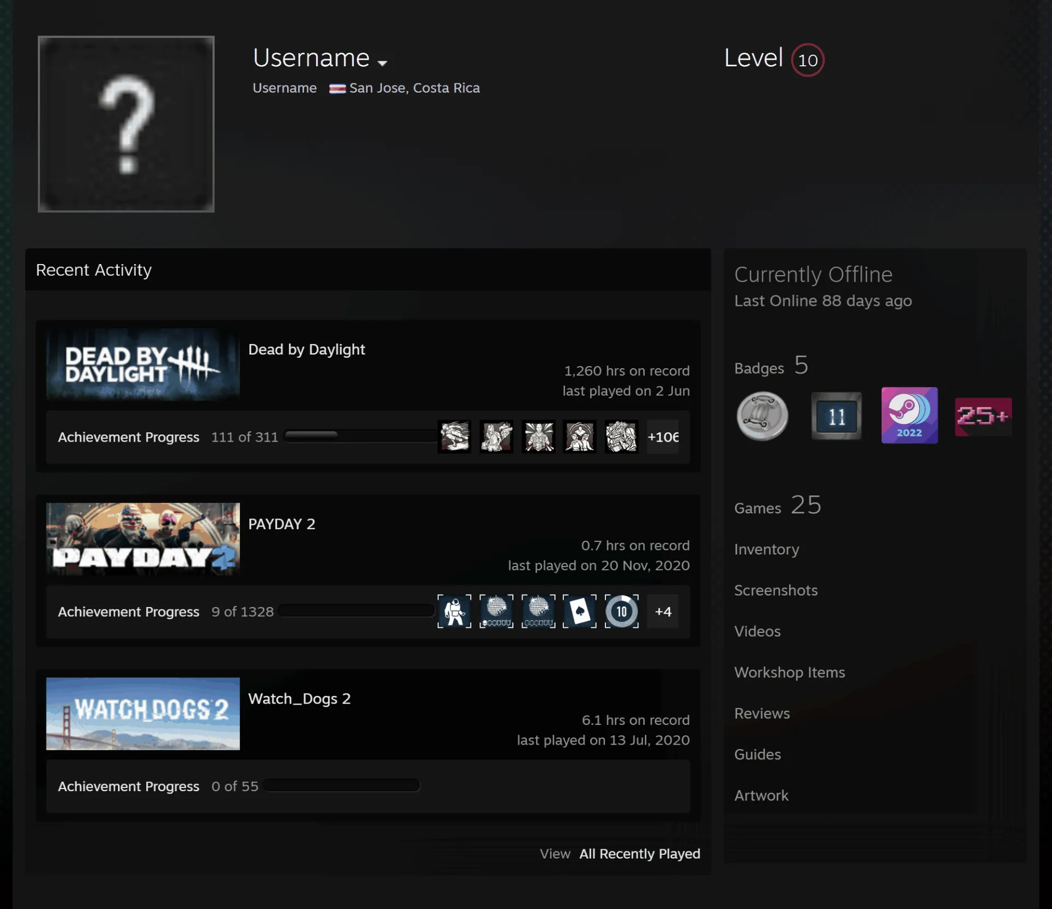Open the Watch_Dogs 2 title link
Screen dimensions: 1052x909
[299, 699]
